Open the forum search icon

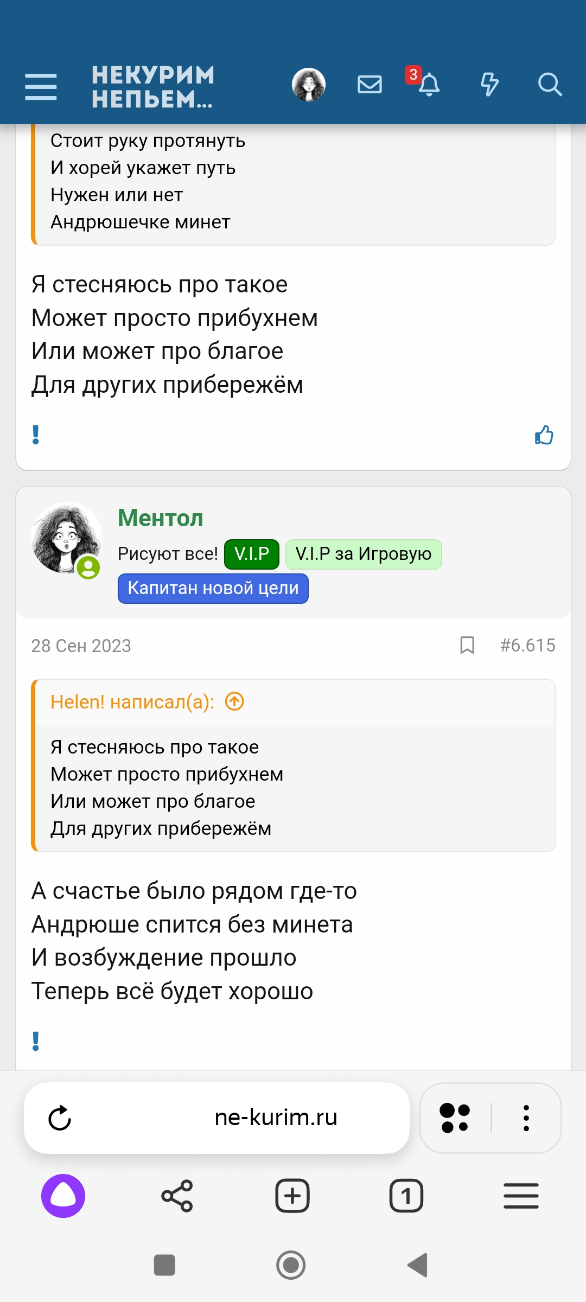[x=549, y=85]
